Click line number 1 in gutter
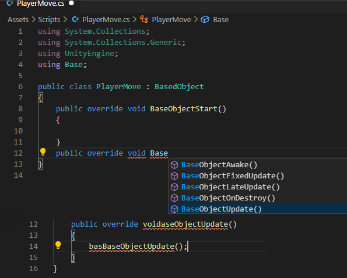 coord(20,31)
